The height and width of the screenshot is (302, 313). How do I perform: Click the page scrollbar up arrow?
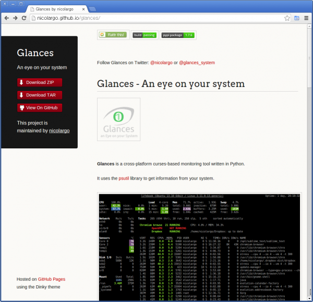pos(309,27)
